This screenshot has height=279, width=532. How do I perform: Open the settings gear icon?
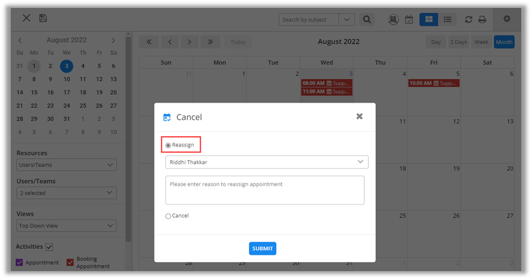coord(507,19)
